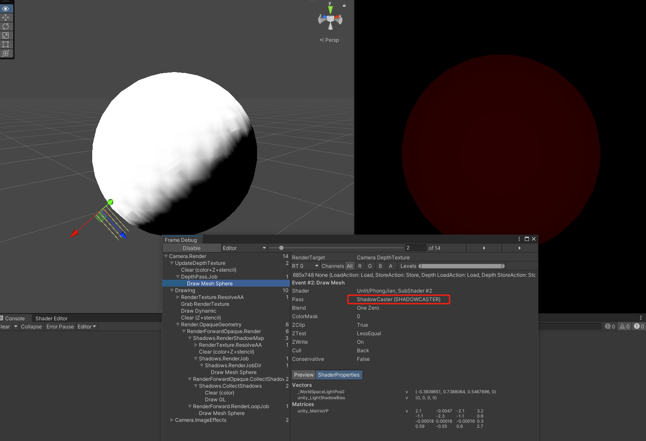
Task: Toggle Persp projection label
Action: (329, 40)
